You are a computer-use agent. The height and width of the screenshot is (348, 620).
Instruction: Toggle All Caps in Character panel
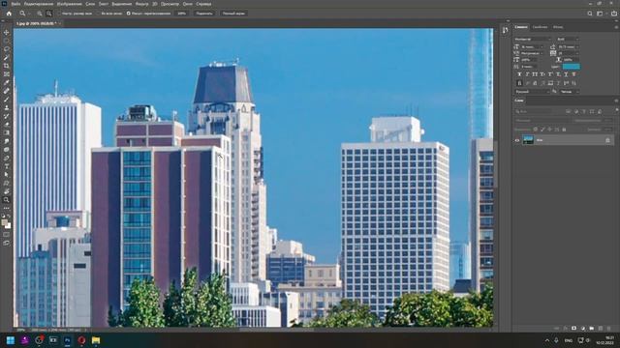pyautogui.click(x=535, y=74)
